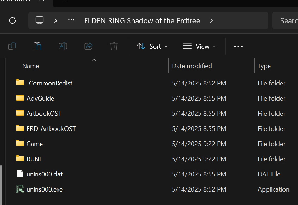Expand the Sort dropdown menu

point(152,47)
